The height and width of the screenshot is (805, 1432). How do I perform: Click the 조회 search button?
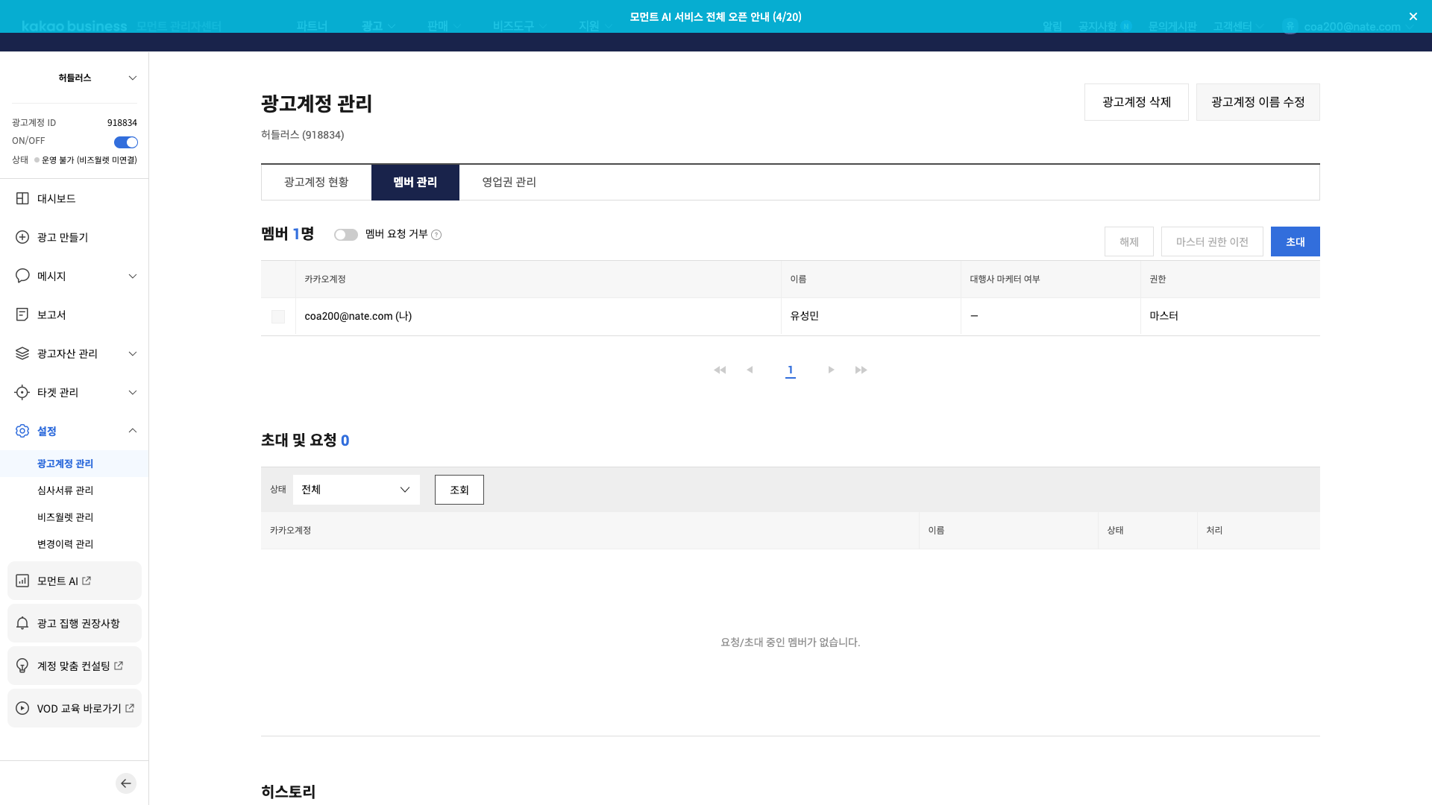[459, 490]
